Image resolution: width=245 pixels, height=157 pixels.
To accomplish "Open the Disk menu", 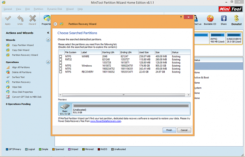I will click(x=27, y=9).
